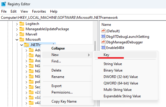Screen dimensions: 166x107
Task: Select the Marvell tree label
Action: click(x=31, y=34)
